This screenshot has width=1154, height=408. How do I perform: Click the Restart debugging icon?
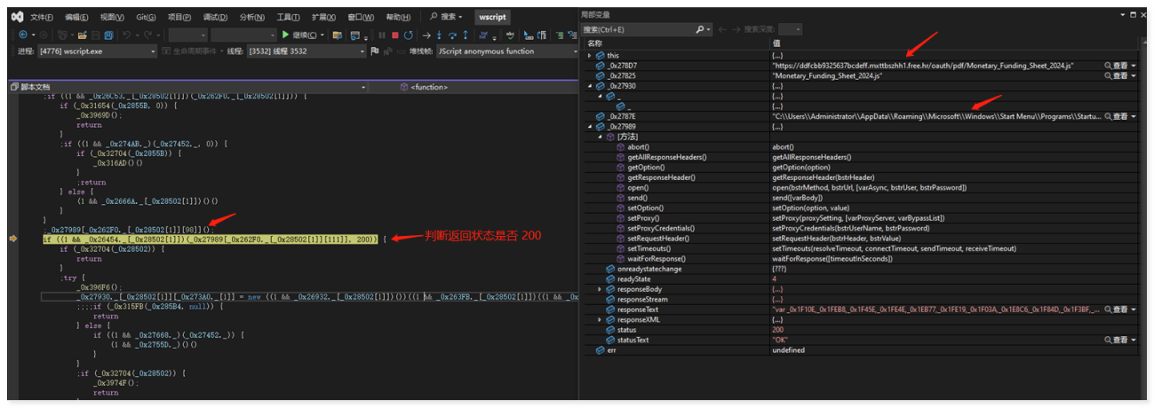point(408,35)
